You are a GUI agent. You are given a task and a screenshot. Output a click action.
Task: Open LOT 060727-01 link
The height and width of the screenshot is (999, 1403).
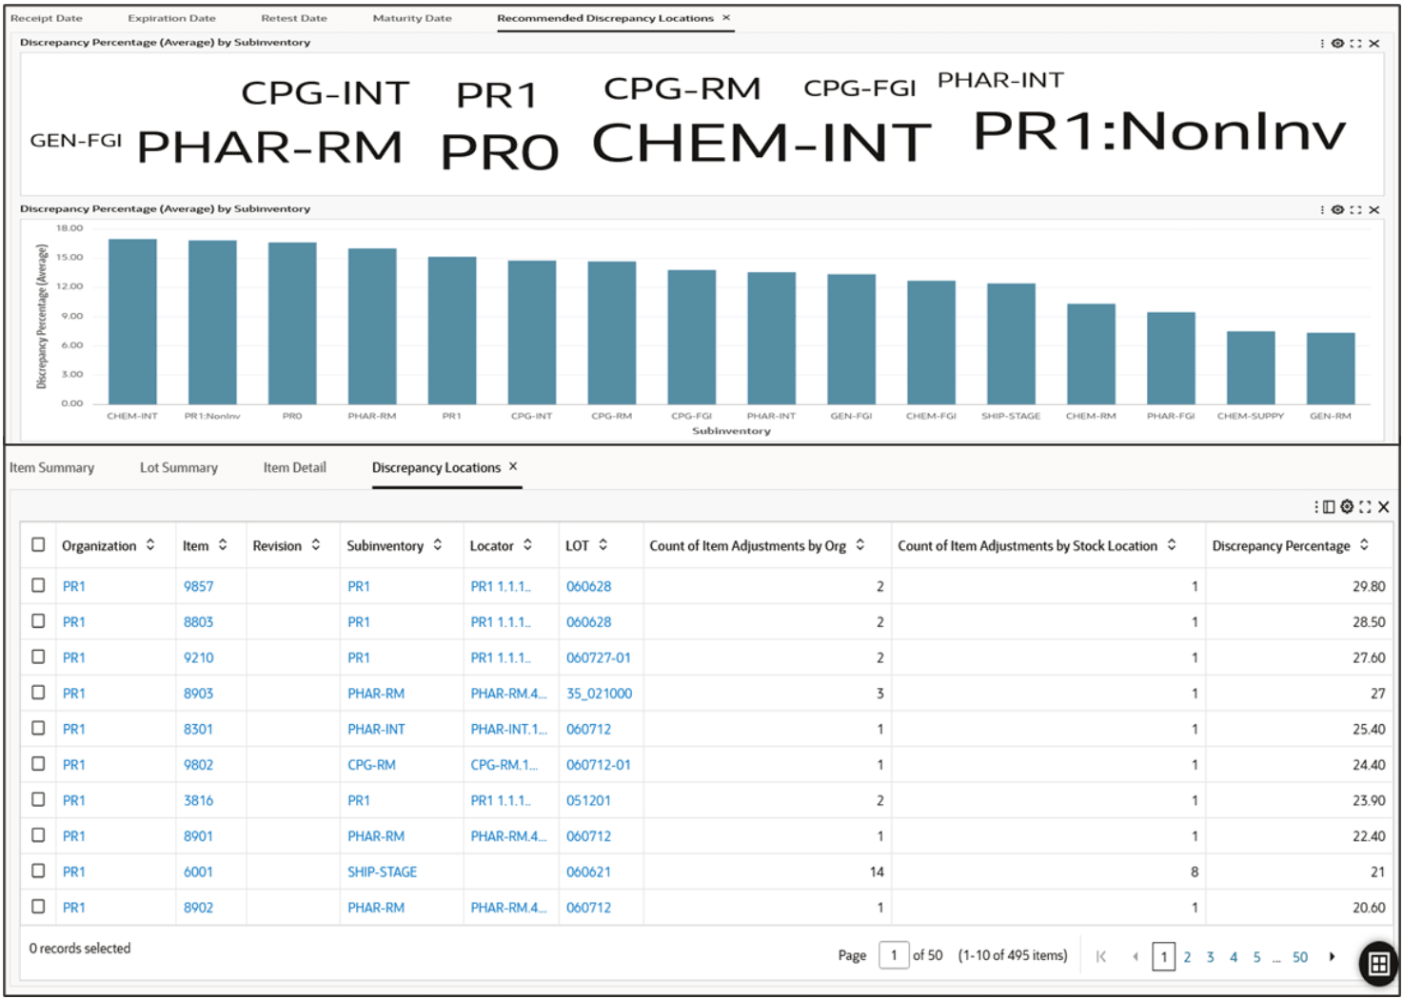pos(599,658)
